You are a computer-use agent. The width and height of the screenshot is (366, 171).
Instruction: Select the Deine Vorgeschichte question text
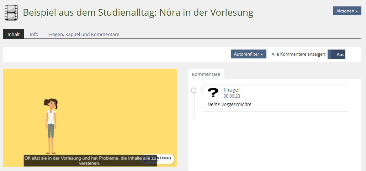[x=229, y=104]
